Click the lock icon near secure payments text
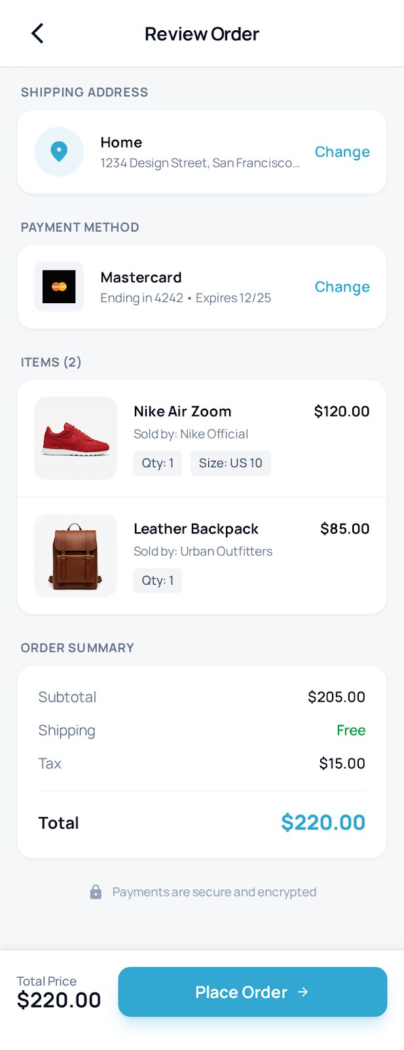The height and width of the screenshot is (1050, 404). tap(96, 892)
